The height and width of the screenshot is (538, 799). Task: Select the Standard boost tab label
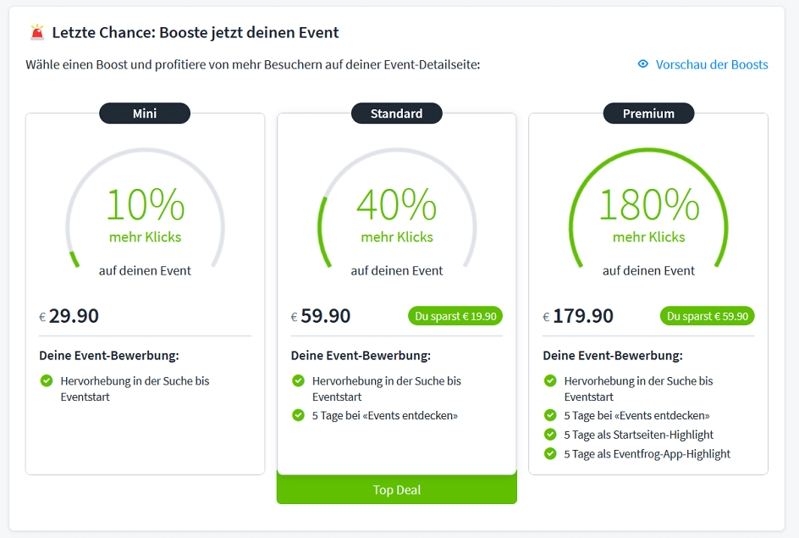396,114
